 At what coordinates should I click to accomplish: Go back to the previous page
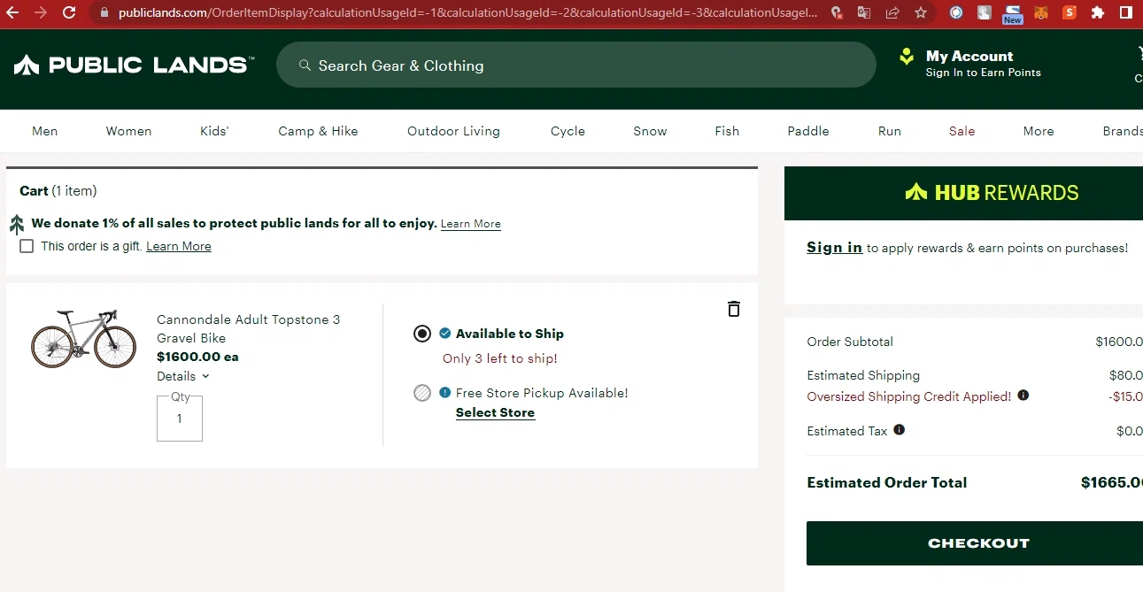13,13
